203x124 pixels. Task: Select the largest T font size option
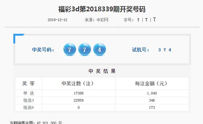click(x=154, y=19)
